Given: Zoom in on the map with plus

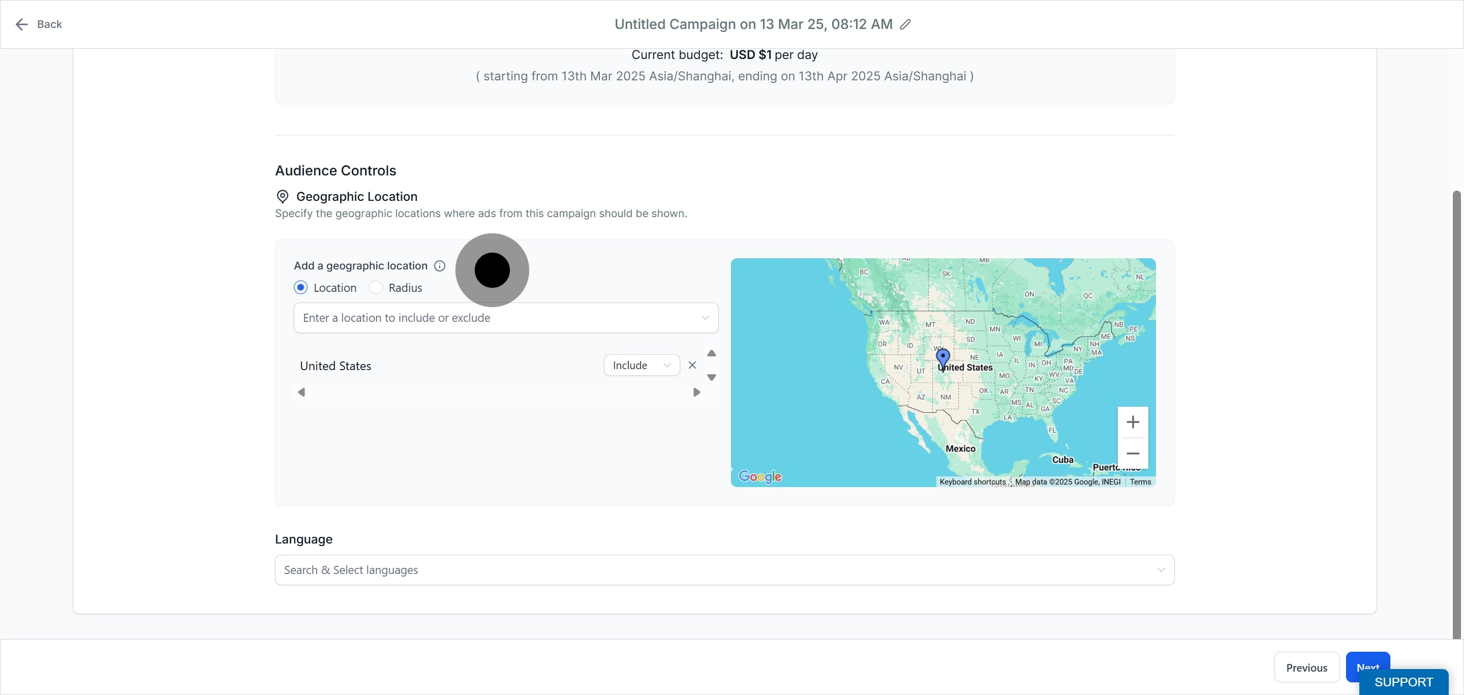Looking at the screenshot, I should [1133, 422].
